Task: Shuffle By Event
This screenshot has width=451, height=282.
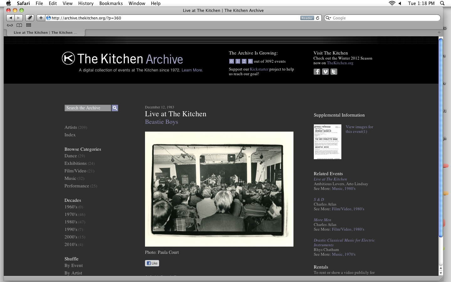Action: tap(74, 265)
